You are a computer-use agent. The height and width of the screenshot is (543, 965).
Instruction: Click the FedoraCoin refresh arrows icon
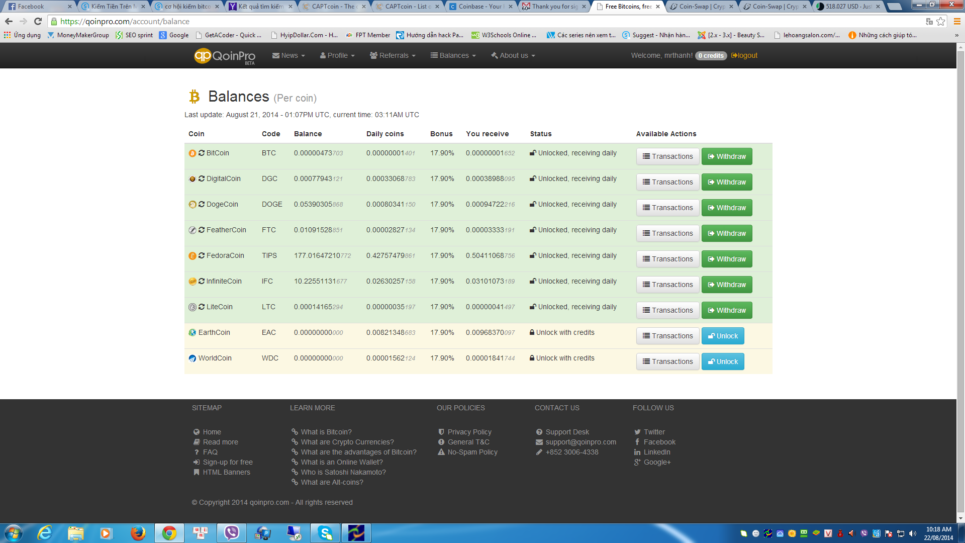point(202,255)
